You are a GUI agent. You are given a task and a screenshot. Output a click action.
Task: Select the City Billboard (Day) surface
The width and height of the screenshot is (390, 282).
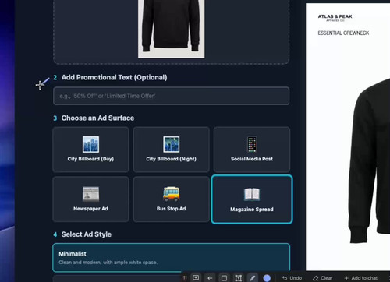(90, 150)
